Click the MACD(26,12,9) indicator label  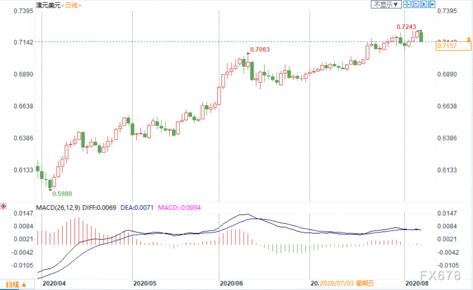coord(58,208)
